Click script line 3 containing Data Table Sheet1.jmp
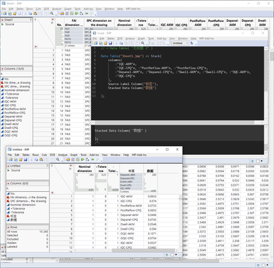 click(131, 56)
